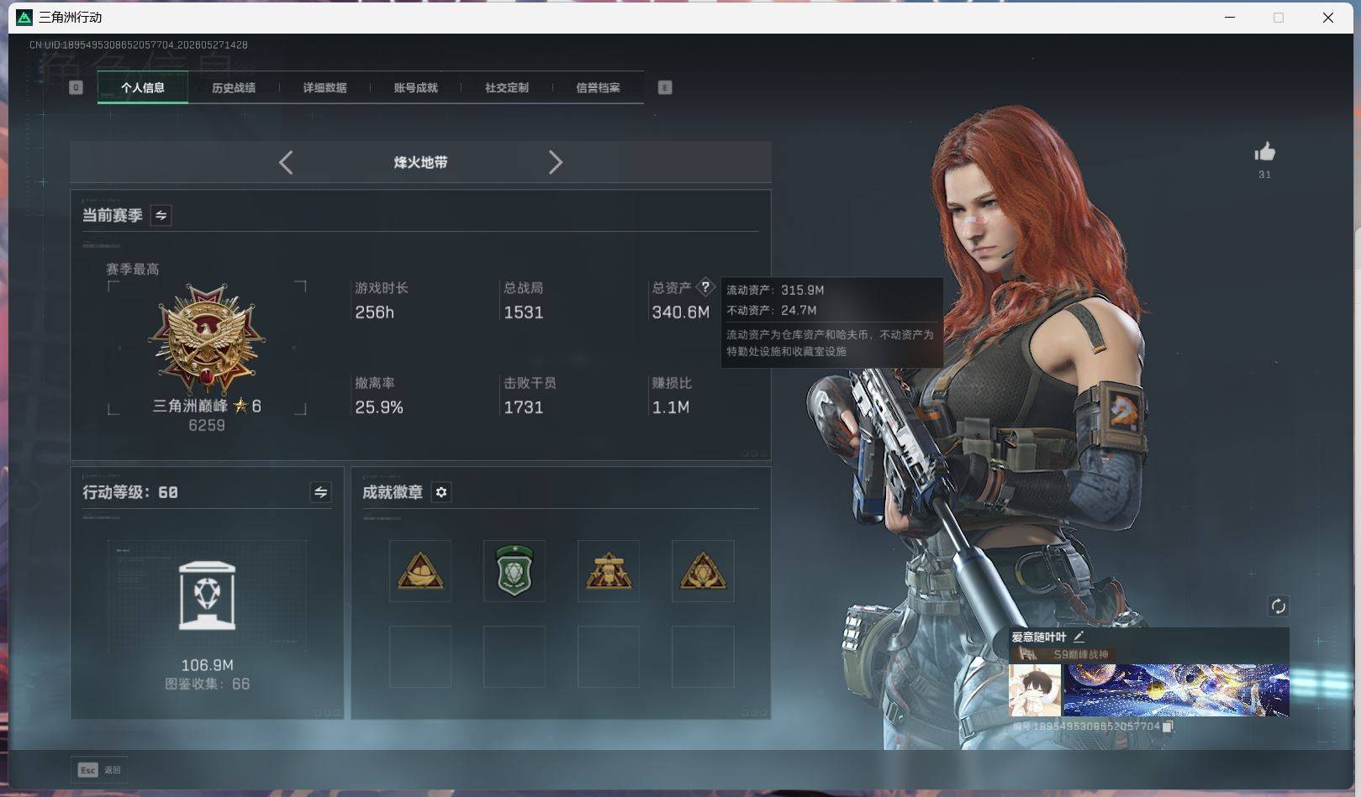Click the circular refresh icon beside the character
The image size is (1361, 797).
(x=1279, y=606)
